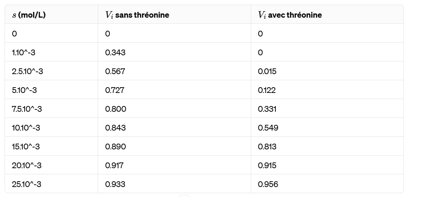Click the "s (mol/L)" column header

click(x=29, y=15)
